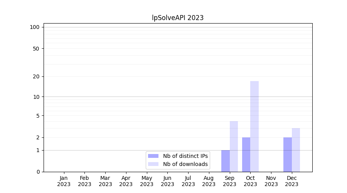Click the Jan 2023 x-axis label
Viewport: 347px width, 193px height.
(x=64, y=181)
